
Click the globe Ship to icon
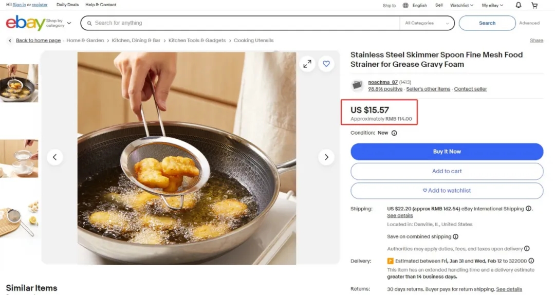pos(405,6)
